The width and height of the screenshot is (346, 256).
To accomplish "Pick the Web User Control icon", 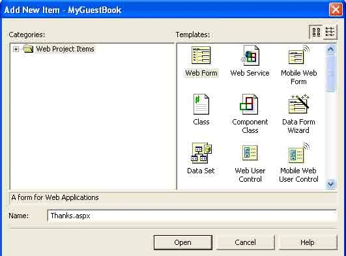I will tap(250, 152).
